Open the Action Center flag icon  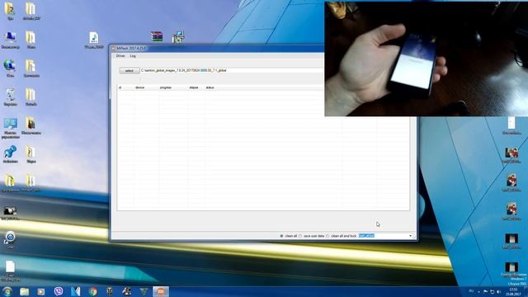(485, 291)
